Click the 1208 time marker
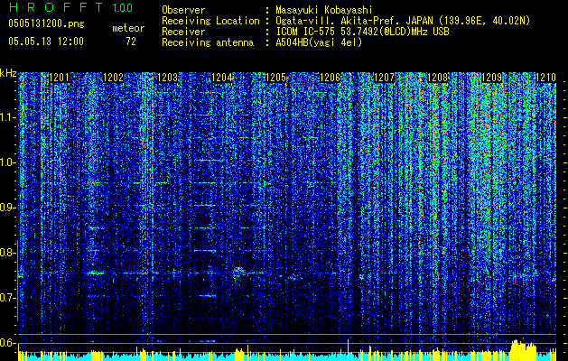The image size is (568, 361). [438, 78]
